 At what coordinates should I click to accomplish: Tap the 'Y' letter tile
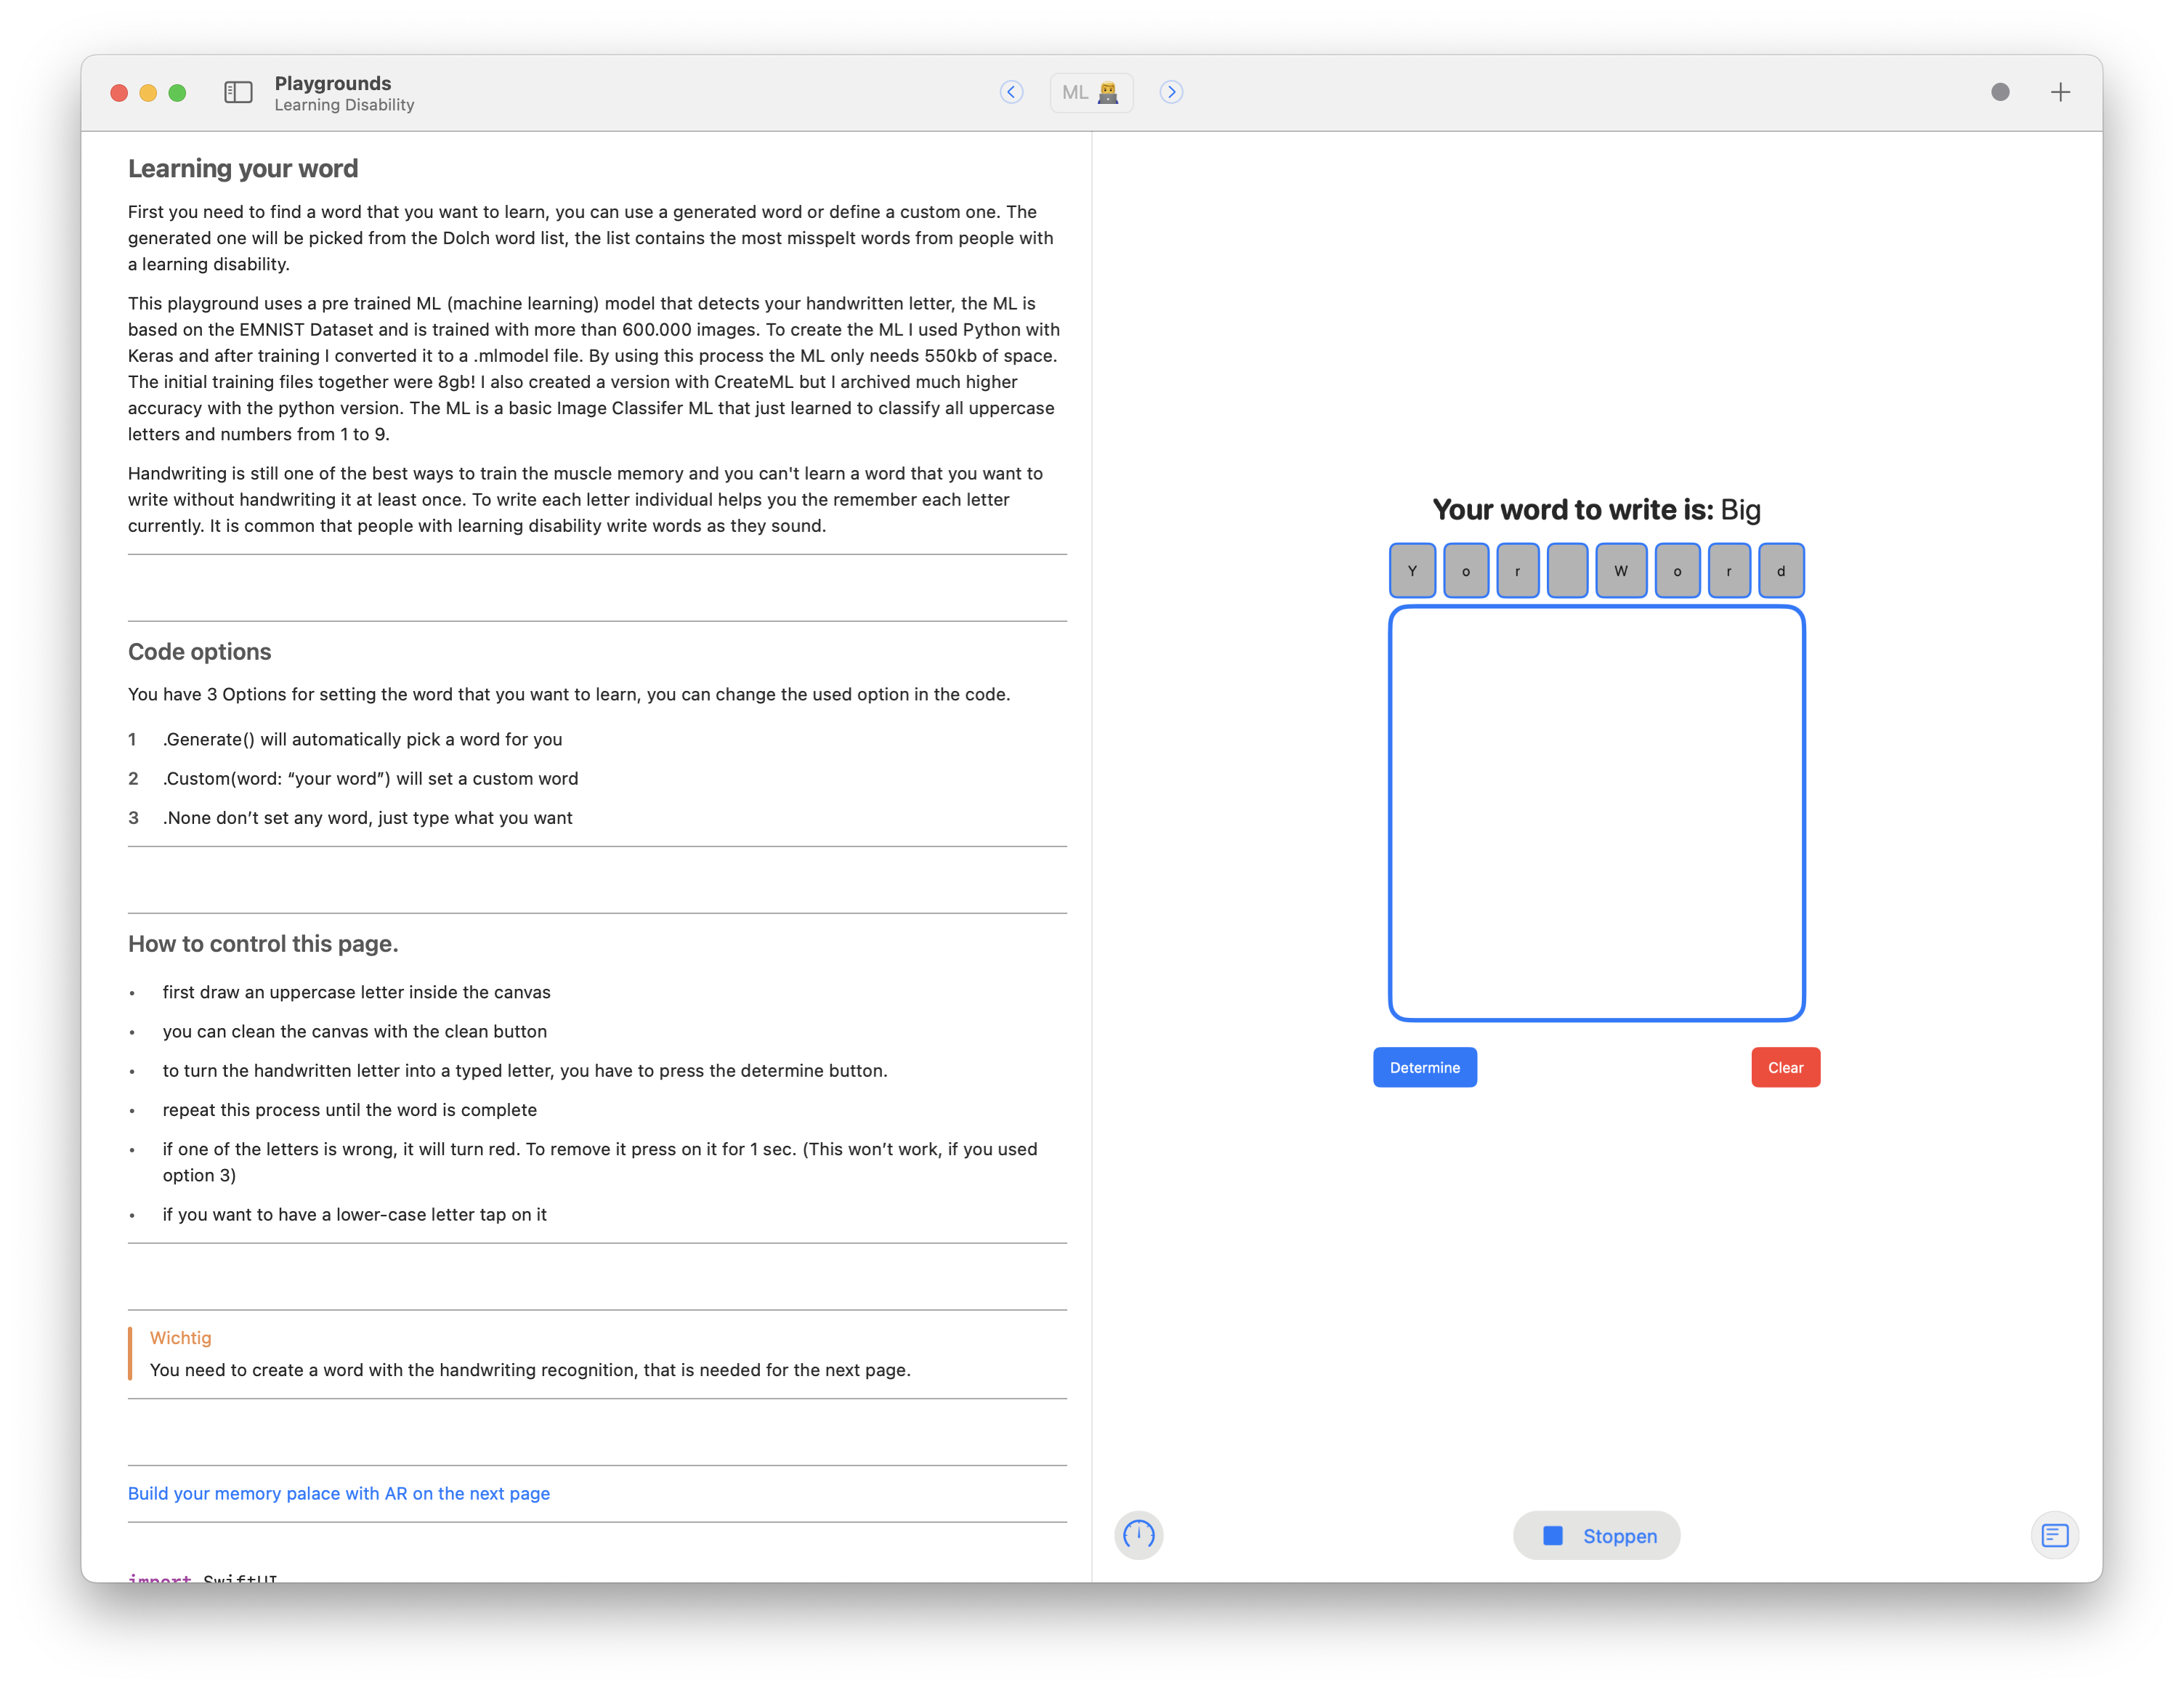(x=1412, y=571)
